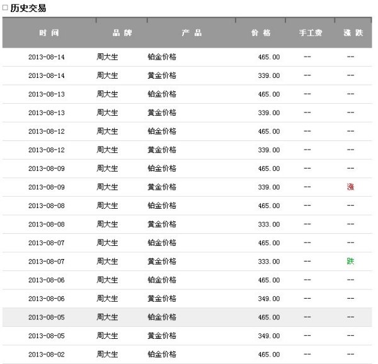Select date 2013-08-14 in 黄金价格 row
The image size is (378, 364).
47,75
